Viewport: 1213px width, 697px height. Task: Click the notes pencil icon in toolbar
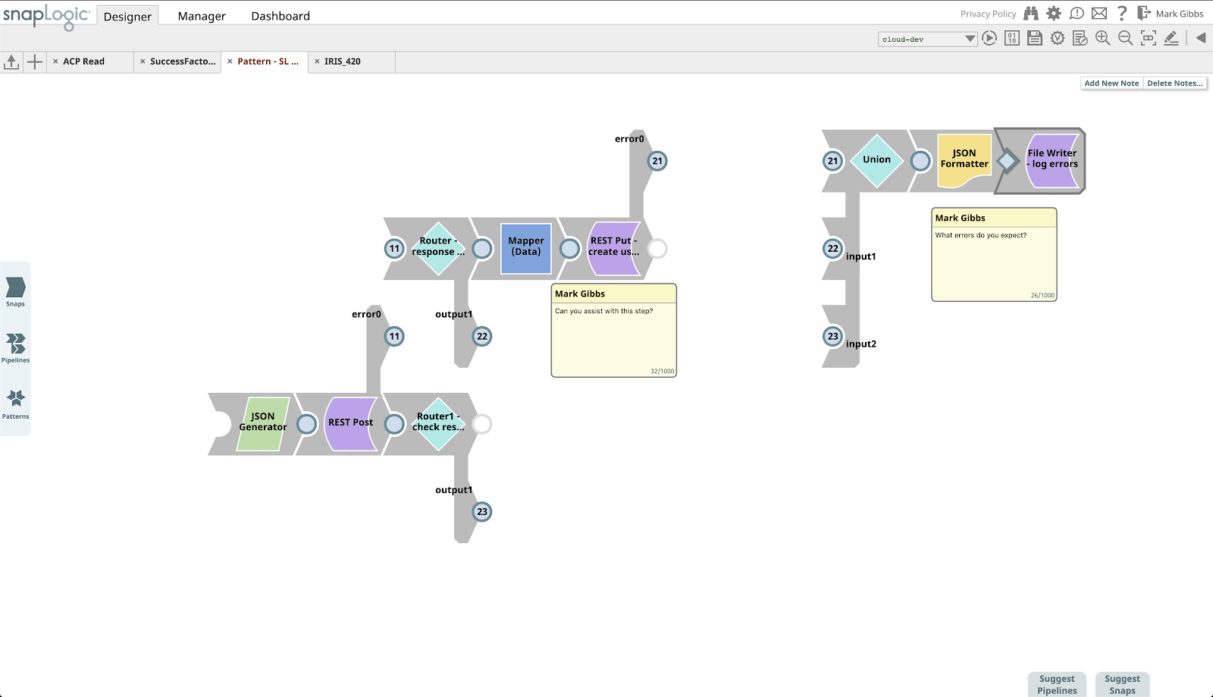tap(1171, 38)
